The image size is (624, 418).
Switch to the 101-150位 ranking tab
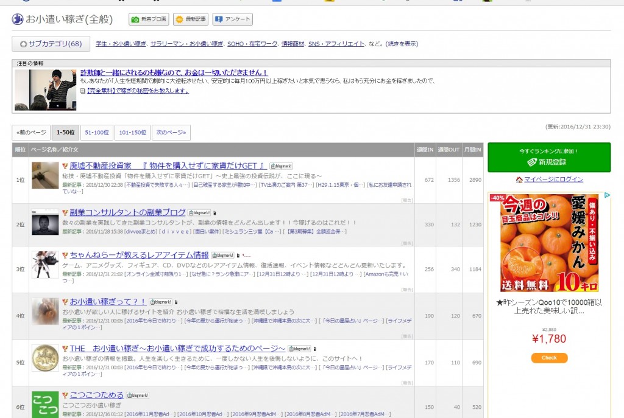132,133
